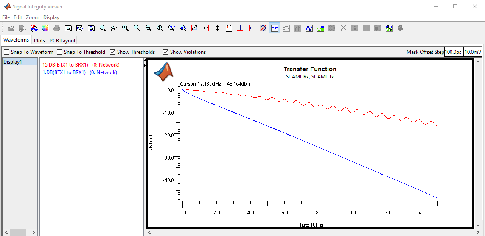
Task: Select the magnifier zoom tool
Action: 103,28
